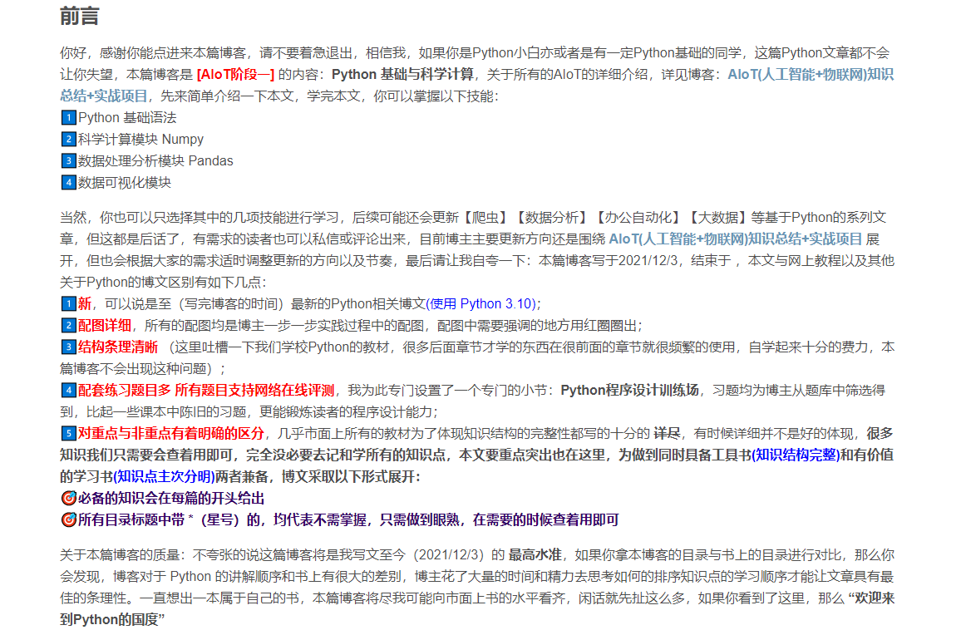The height and width of the screenshot is (630, 961).
Task: Click the badge icon before 数据可视化模块
Action: coord(67,182)
